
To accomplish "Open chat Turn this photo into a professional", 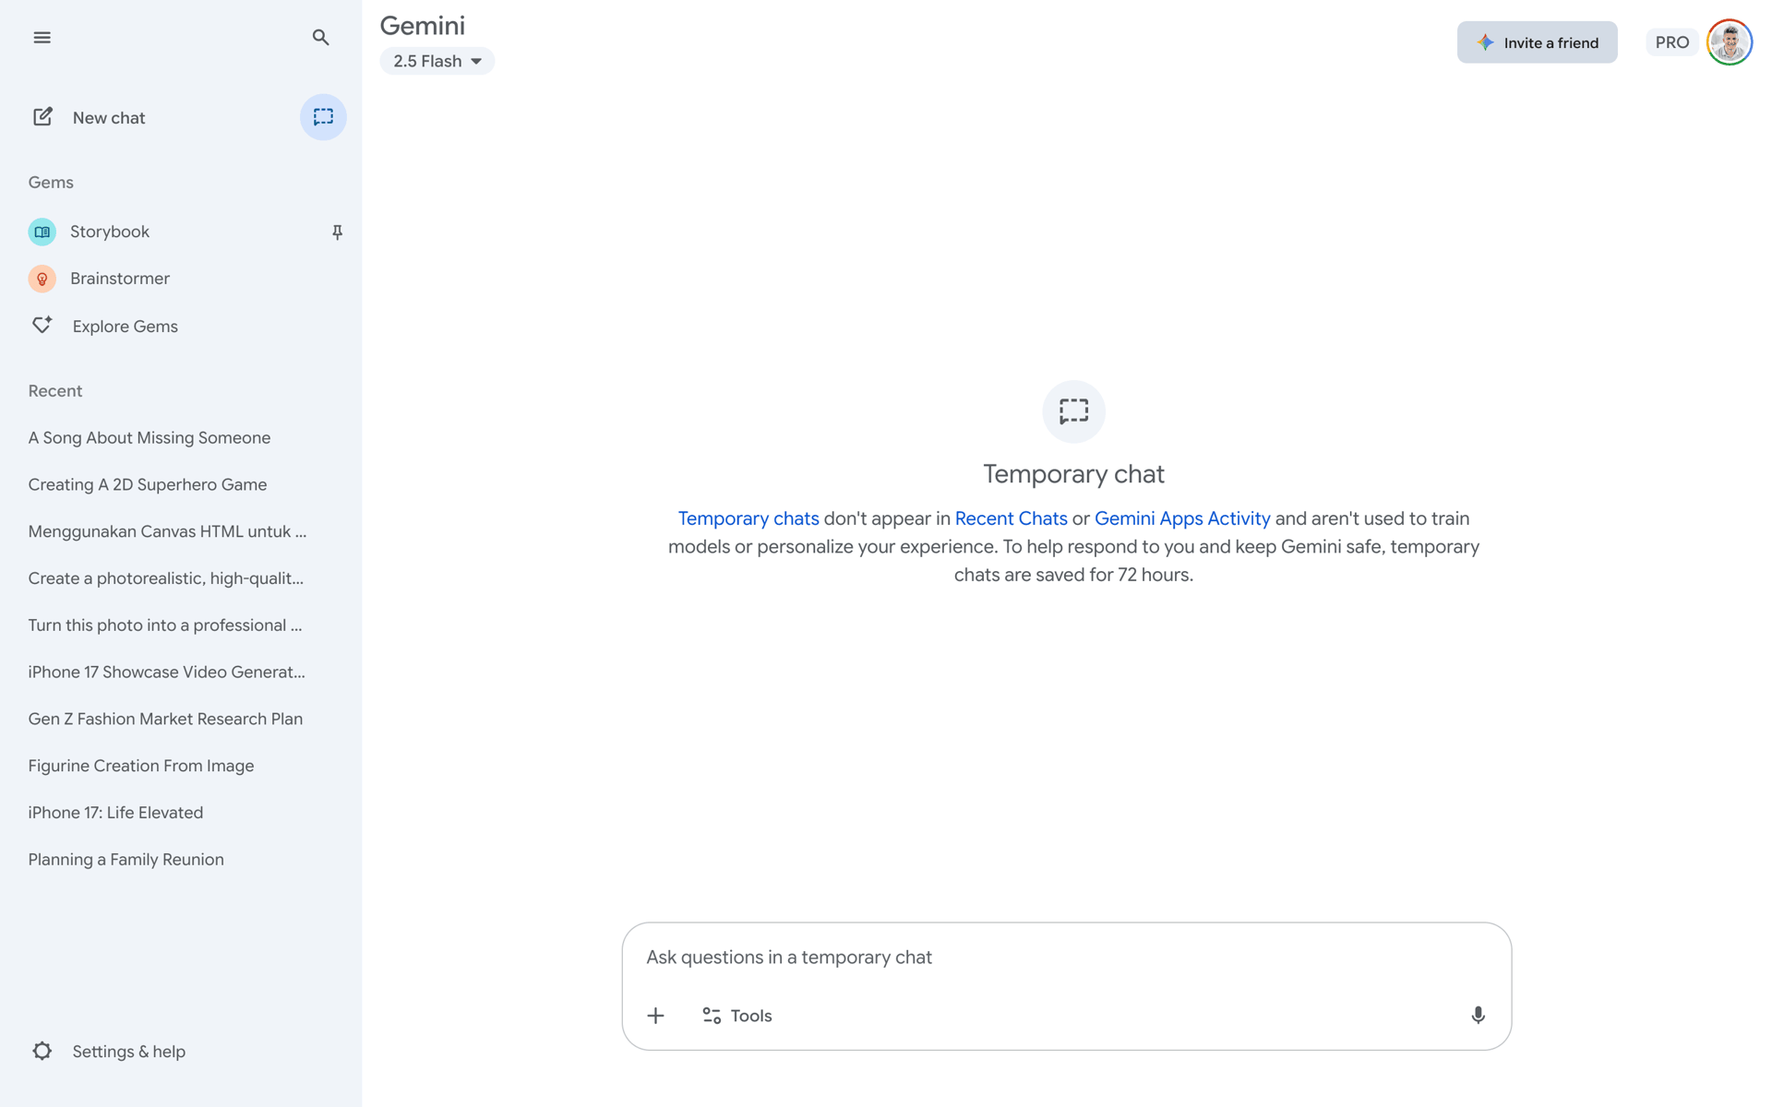I will pyautogui.click(x=165, y=625).
